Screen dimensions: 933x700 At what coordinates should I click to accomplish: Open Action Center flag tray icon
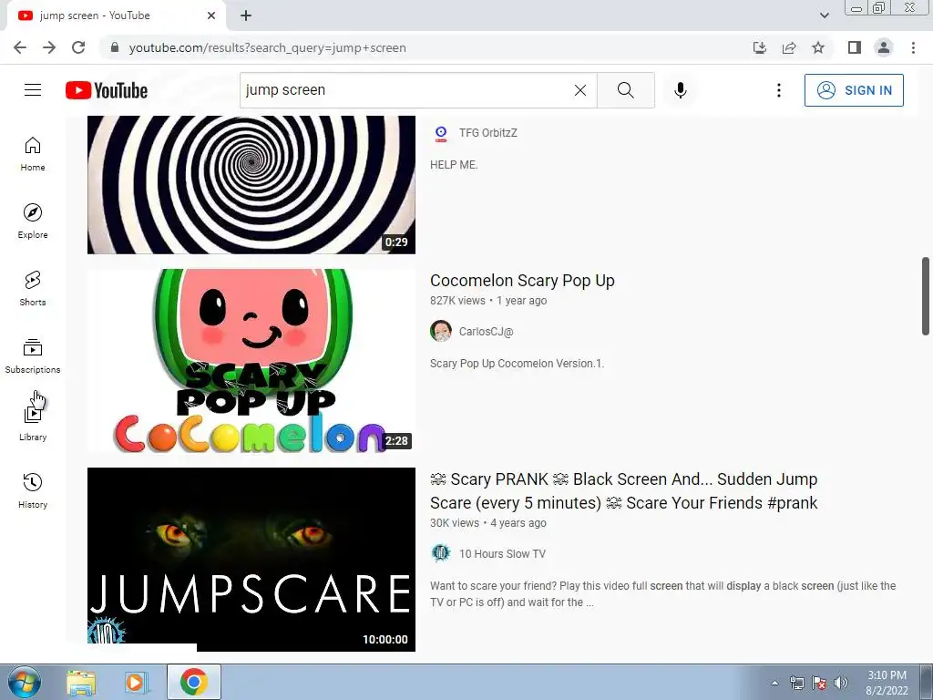coord(819,683)
